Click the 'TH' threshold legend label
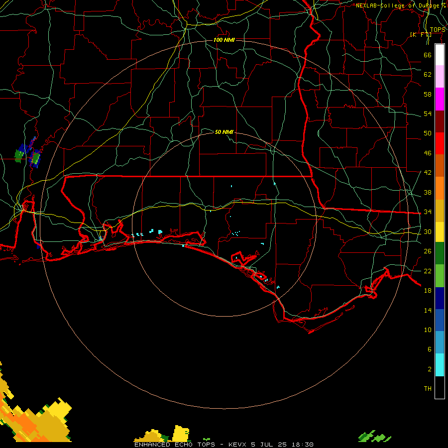This screenshot has width=448, height=448. coord(428,389)
